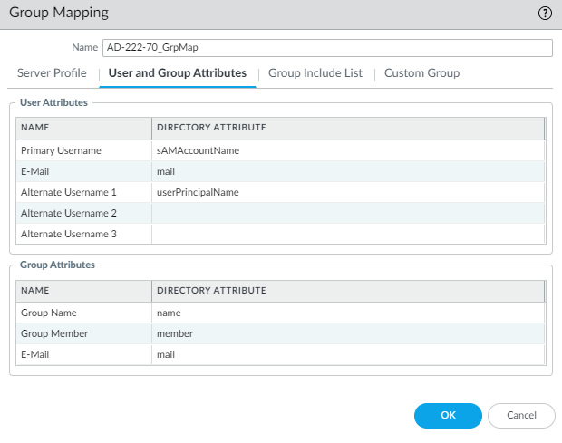Click the help question mark icon
The width and height of the screenshot is (562, 443).
(x=545, y=14)
